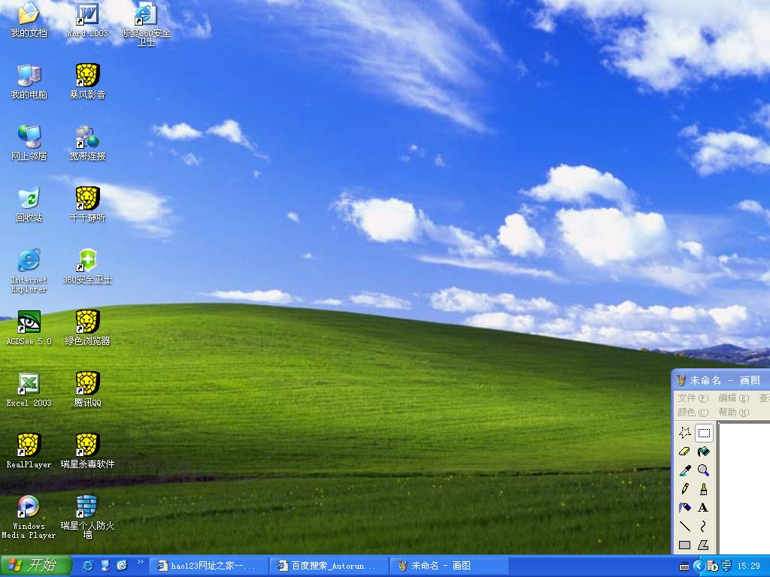Expand hidden system tray icons arrow

[x=699, y=566]
